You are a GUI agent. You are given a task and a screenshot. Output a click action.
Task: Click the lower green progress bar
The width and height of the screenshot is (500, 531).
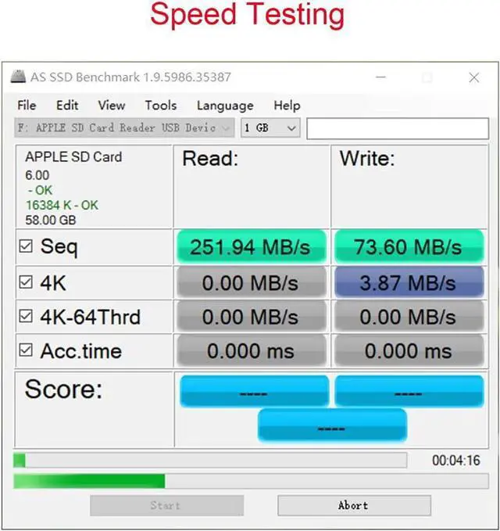click(x=251, y=481)
